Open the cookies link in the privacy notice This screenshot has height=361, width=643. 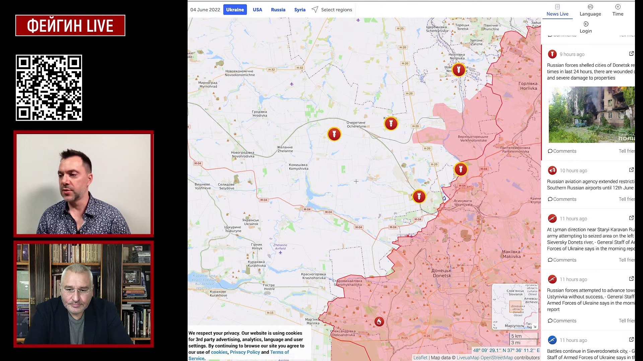(219, 352)
